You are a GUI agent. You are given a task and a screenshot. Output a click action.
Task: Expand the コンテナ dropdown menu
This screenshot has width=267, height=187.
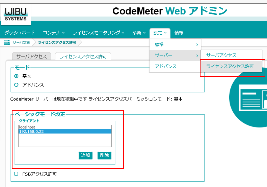[x=53, y=33]
